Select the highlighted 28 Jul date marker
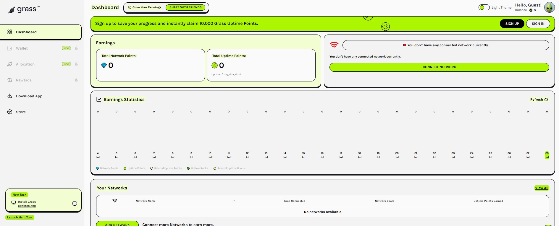 (x=547, y=155)
